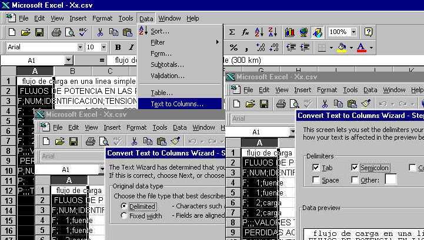Expand the Fill Color dropdown arrow
The image size is (424, 240).
[x=351, y=48]
